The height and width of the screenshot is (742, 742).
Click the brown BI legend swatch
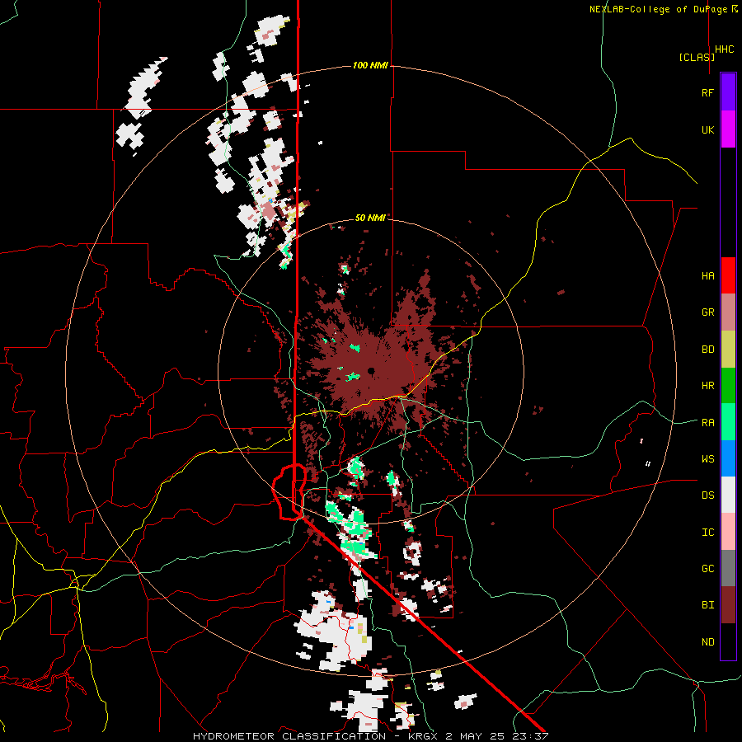pyautogui.click(x=728, y=605)
